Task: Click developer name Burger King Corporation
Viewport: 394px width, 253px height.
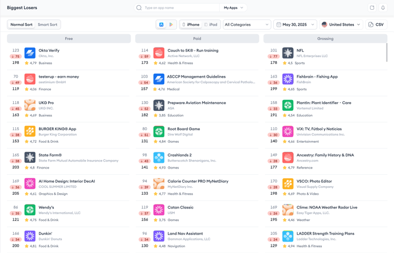Action: (x=58, y=135)
